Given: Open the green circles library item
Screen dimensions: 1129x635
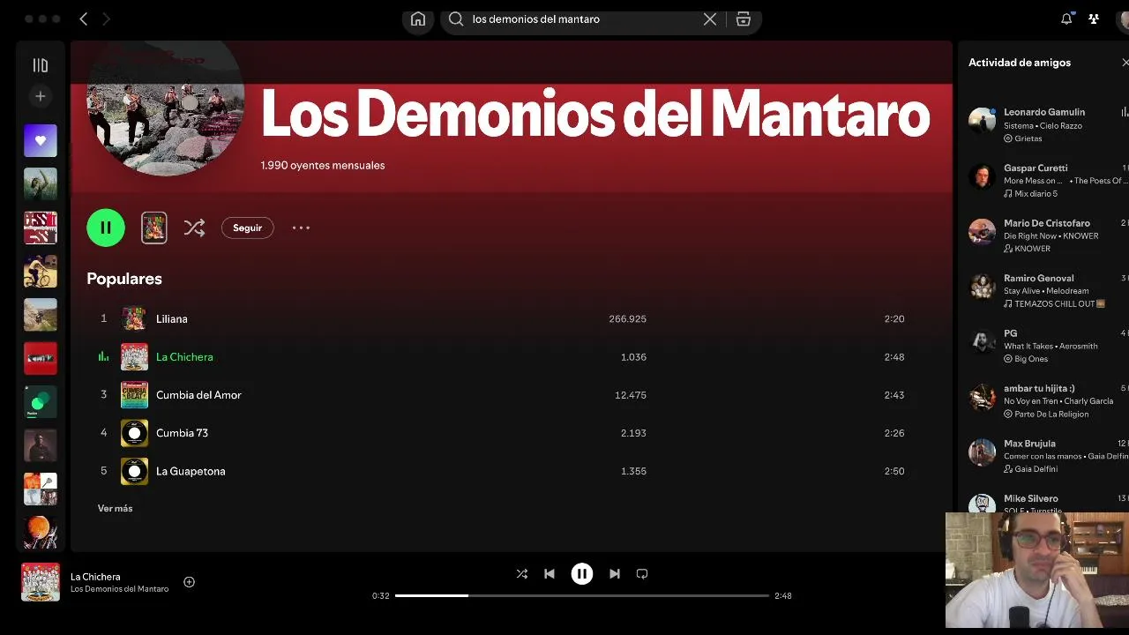Looking at the screenshot, I should click(x=41, y=401).
